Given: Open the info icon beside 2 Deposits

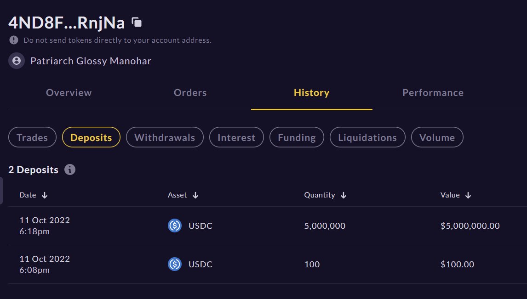Looking at the screenshot, I should click(70, 169).
